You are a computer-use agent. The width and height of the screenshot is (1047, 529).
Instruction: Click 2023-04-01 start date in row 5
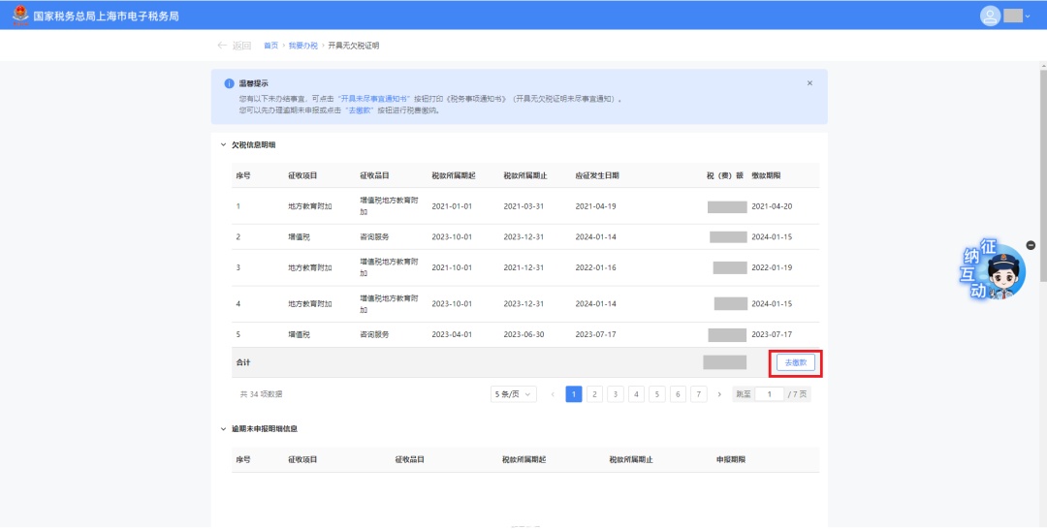452,334
